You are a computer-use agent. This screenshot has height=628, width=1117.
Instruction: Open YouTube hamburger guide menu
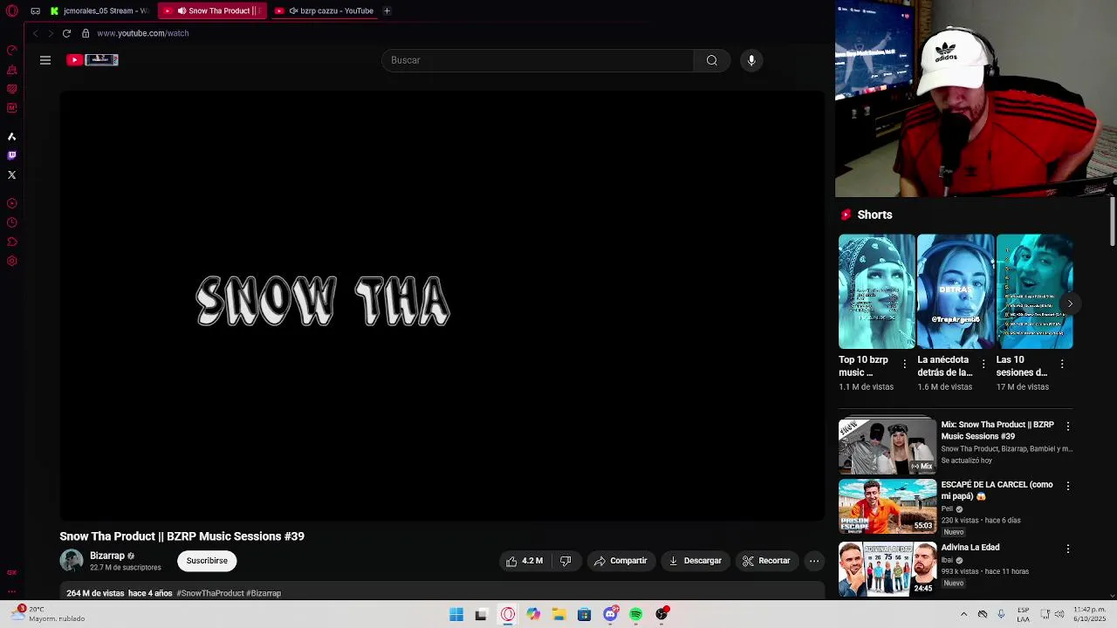pyautogui.click(x=45, y=60)
